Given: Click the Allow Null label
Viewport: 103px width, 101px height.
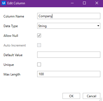Looking at the screenshot, I should point(11,36).
